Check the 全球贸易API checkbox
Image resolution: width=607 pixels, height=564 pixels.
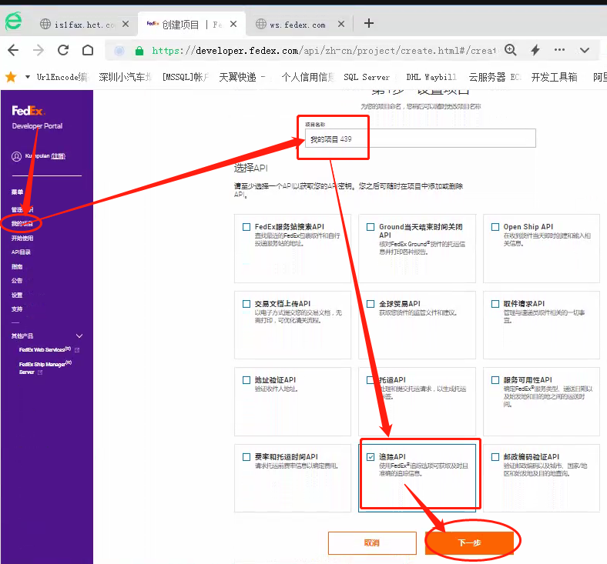[x=371, y=304]
